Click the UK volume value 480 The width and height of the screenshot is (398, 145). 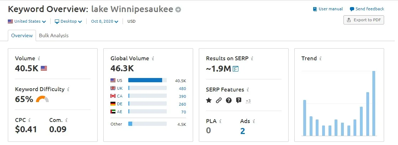tap(182, 89)
